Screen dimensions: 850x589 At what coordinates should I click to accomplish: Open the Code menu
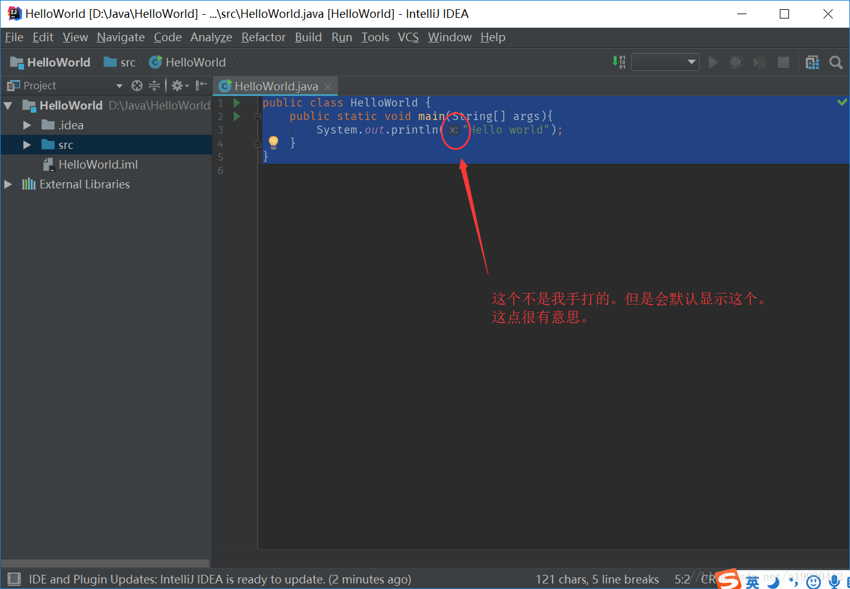(168, 37)
